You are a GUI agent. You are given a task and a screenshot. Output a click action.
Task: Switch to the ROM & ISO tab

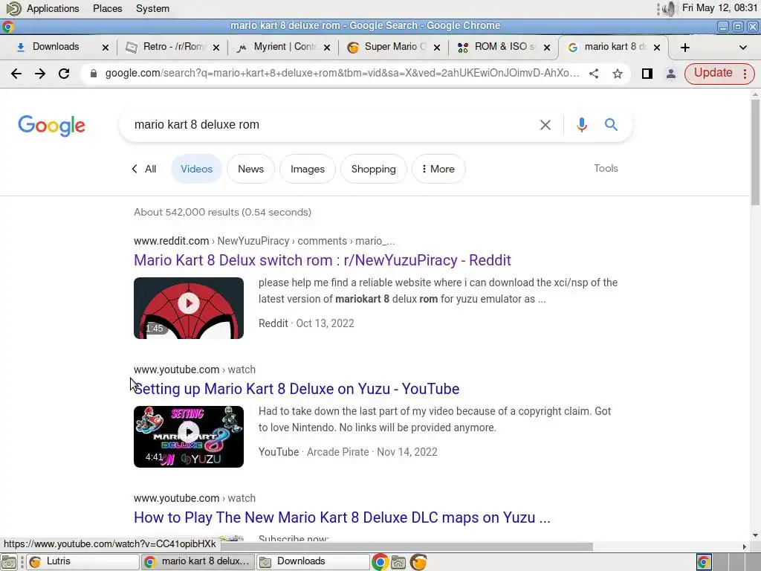coord(505,47)
